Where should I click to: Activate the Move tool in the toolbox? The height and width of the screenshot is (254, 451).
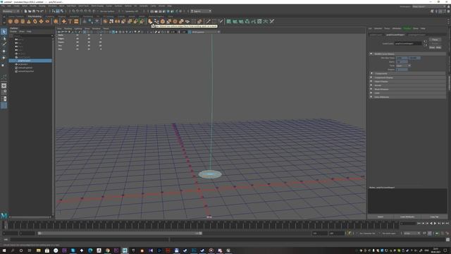pos(4,52)
